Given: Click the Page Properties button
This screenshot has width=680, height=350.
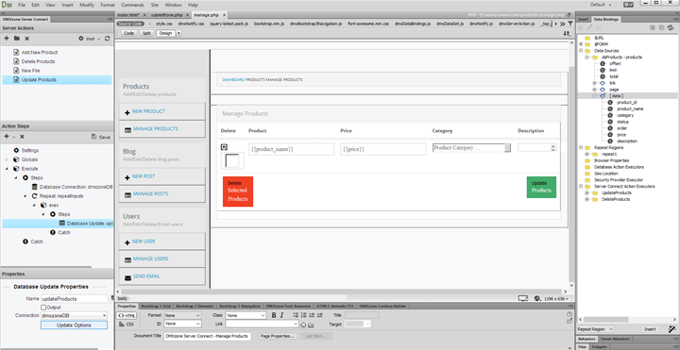Looking at the screenshot, I should pos(278,336).
